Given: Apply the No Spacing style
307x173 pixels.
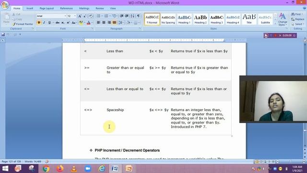Looking at the screenshot, I should pos(168,19).
